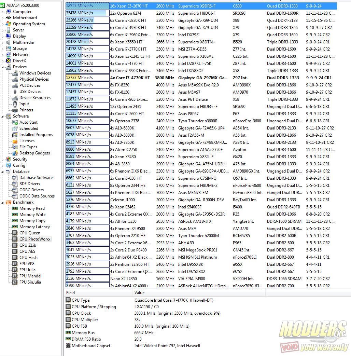This screenshot has height=356, width=351.
Task: Click the CPU Multiplier field row
Action: (x=103, y=320)
